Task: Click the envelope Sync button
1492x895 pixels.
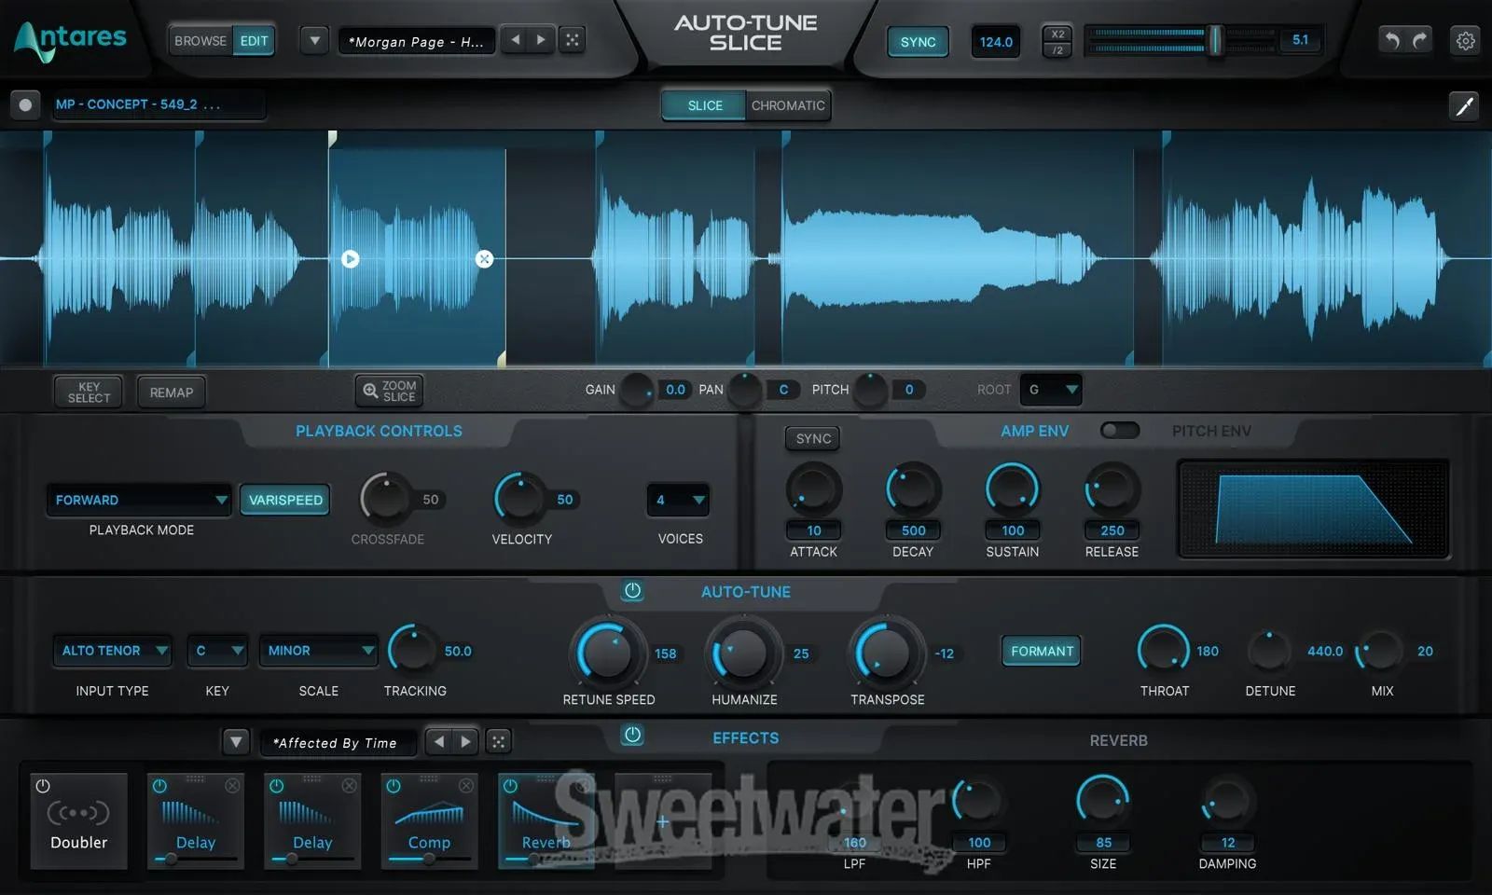Action: (813, 438)
